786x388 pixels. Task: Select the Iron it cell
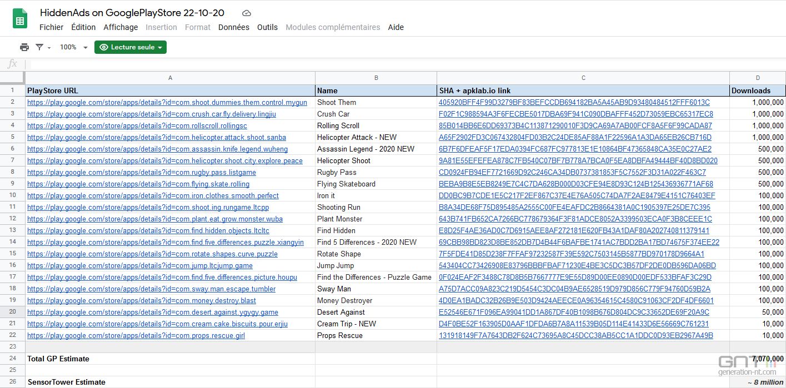376,195
